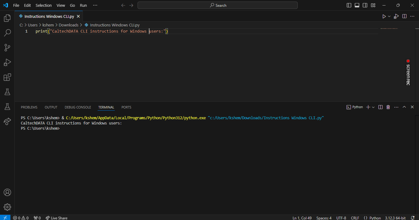The height and width of the screenshot is (220, 419).
Task: Open Run and Debug view
Action: [x=7, y=62]
